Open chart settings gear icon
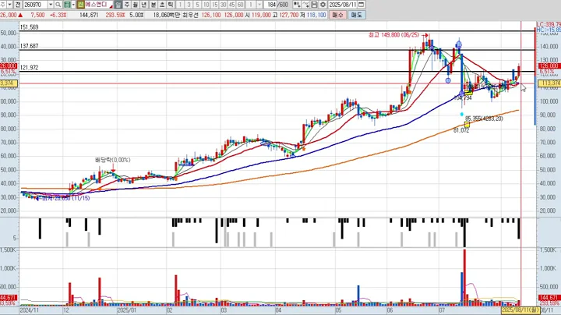Image resolution: width=561 pixels, height=315 pixels. 323,5
